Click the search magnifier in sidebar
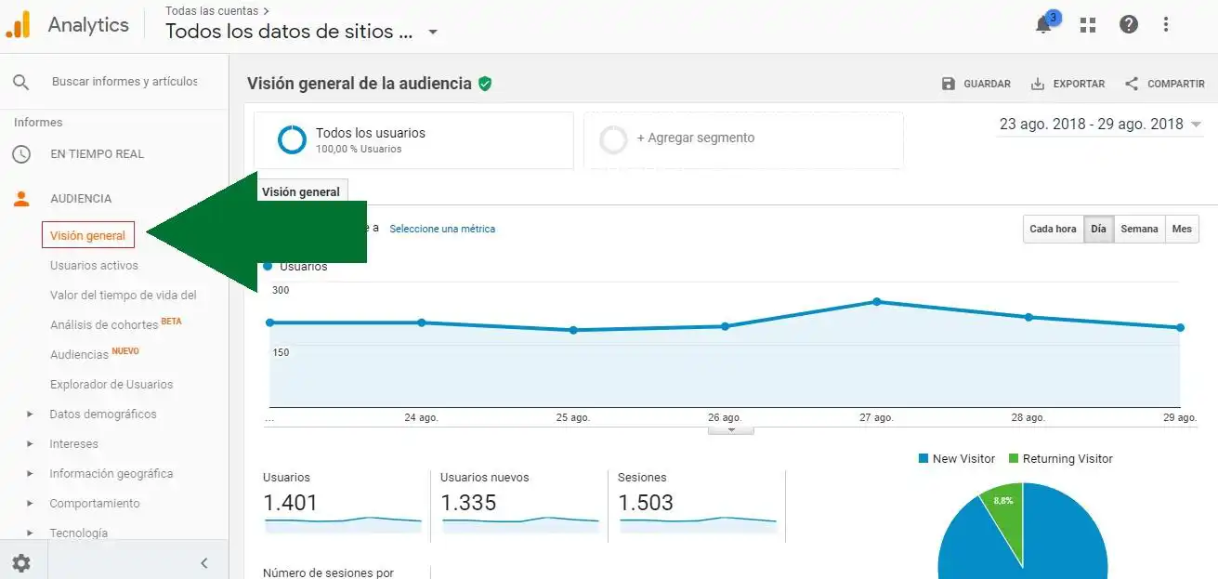Viewport: 1218px width, 579px height. pyautogui.click(x=20, y=81)
